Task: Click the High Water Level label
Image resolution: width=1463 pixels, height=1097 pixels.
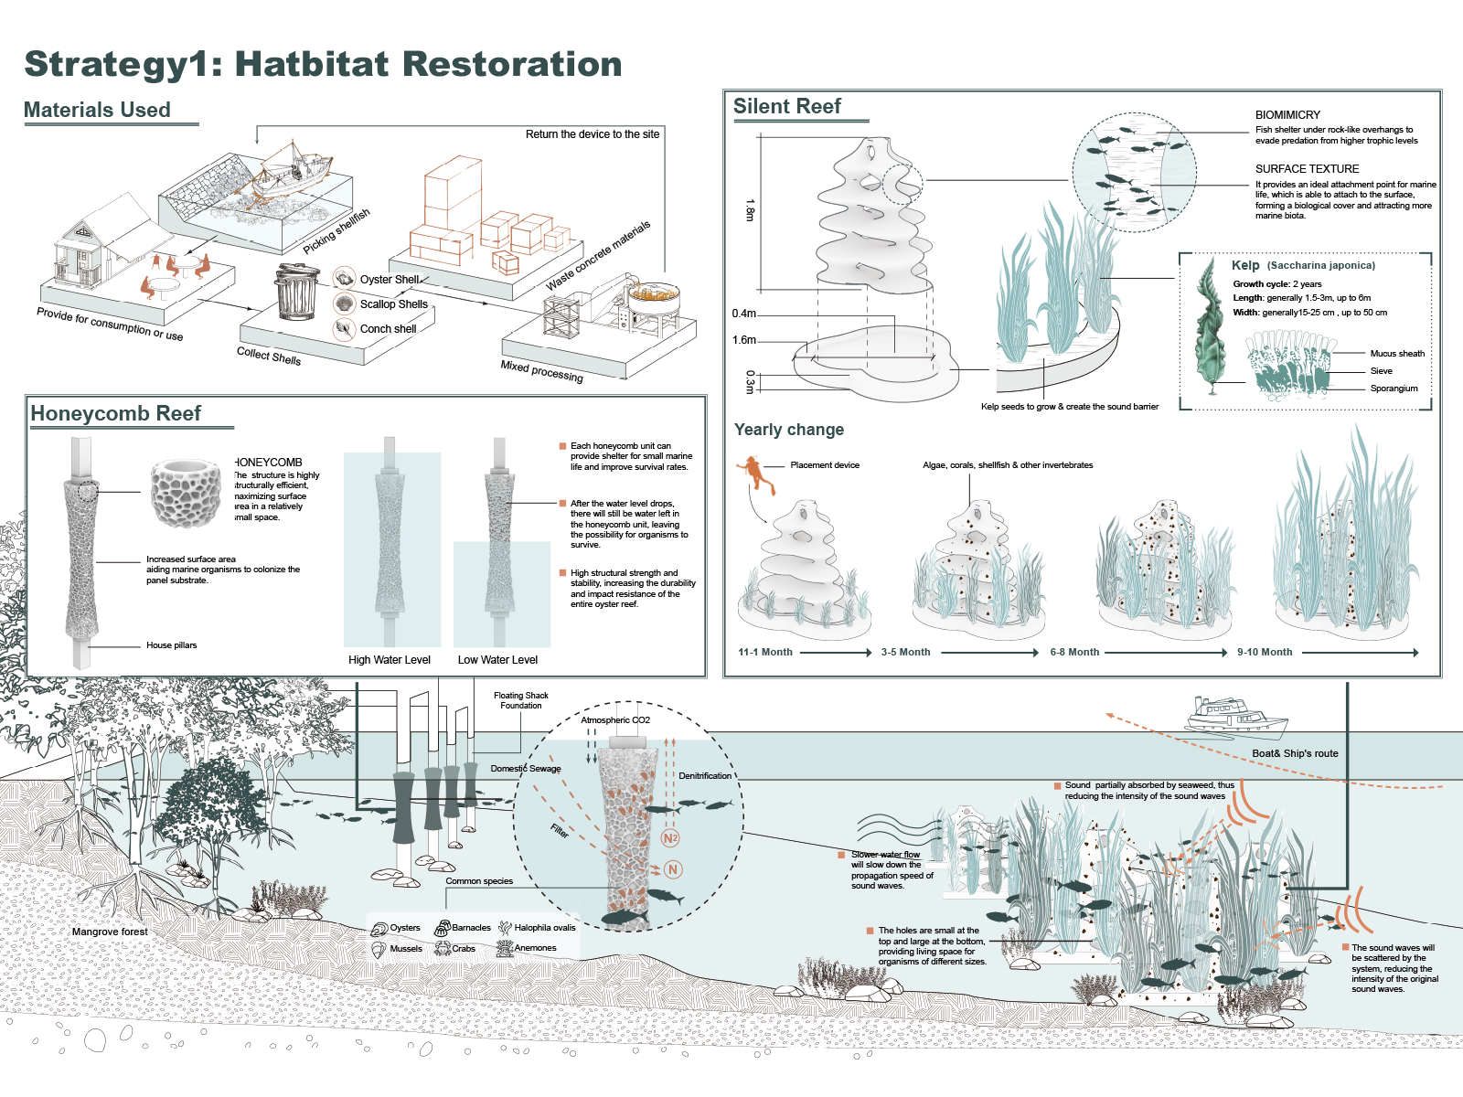Action: click(x=389, y=660)
